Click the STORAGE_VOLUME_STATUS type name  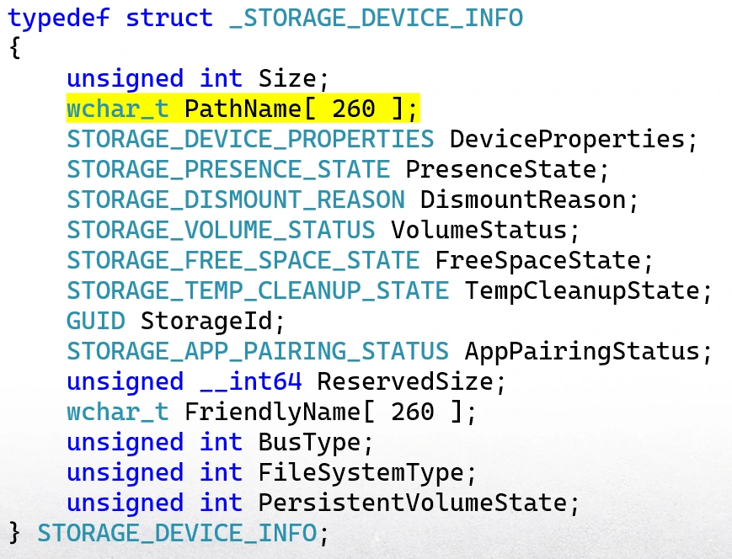click(221, 230)
